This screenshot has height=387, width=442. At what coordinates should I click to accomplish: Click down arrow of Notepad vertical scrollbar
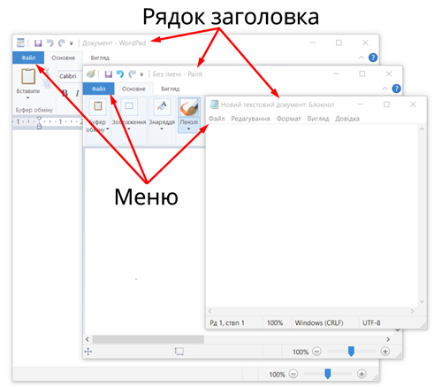point(422,301)
